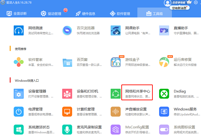The image size is (201, 139).
Task: Open the 网络测速 speed test icon
Action: click(18, 30)
